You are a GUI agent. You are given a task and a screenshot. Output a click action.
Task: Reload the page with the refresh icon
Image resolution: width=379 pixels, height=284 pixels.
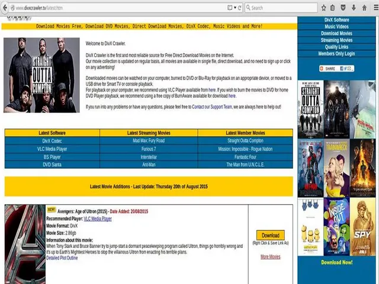point(240,8)
